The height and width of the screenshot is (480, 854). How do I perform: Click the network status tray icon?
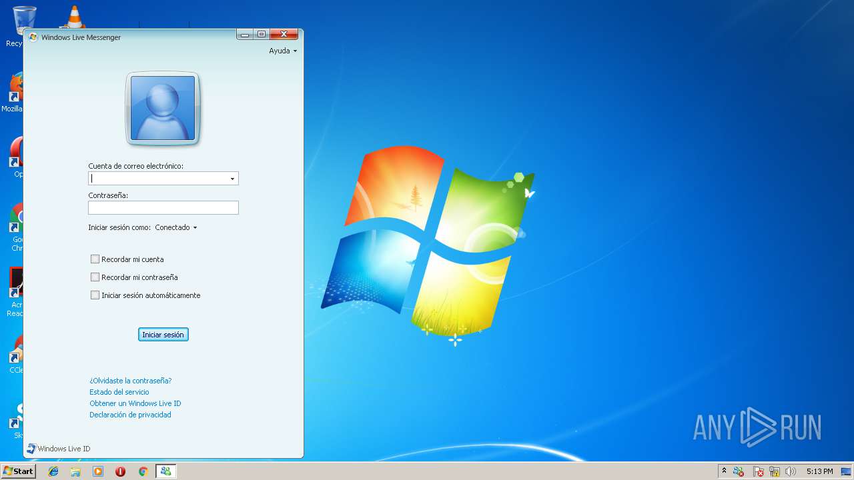point(775,471)
